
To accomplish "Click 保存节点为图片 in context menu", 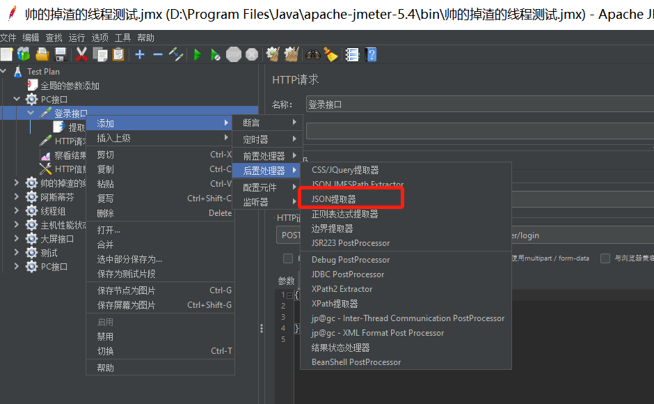I will (x=160, y=290).
